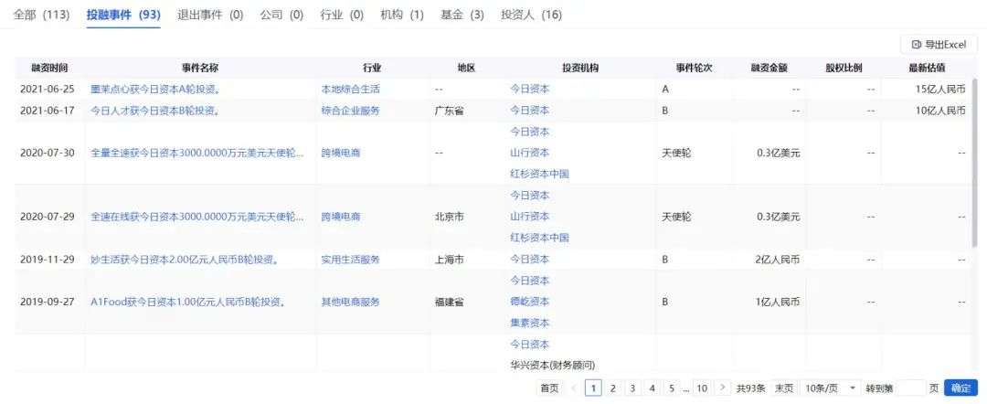The width and height of the screenshot is (987, 404).
Task: Click the pagination ellipsis after page 5
Action: [x=686, y=388]
